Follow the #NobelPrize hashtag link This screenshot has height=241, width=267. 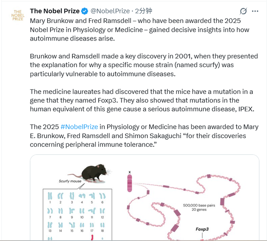[x=79, y=126]
